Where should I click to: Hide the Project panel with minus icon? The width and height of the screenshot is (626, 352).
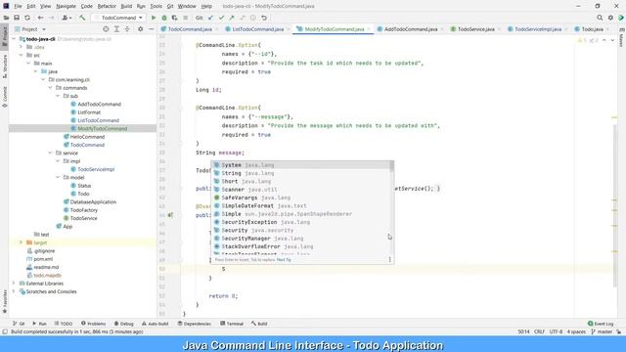pyautogui.click(x=151, y=29)
